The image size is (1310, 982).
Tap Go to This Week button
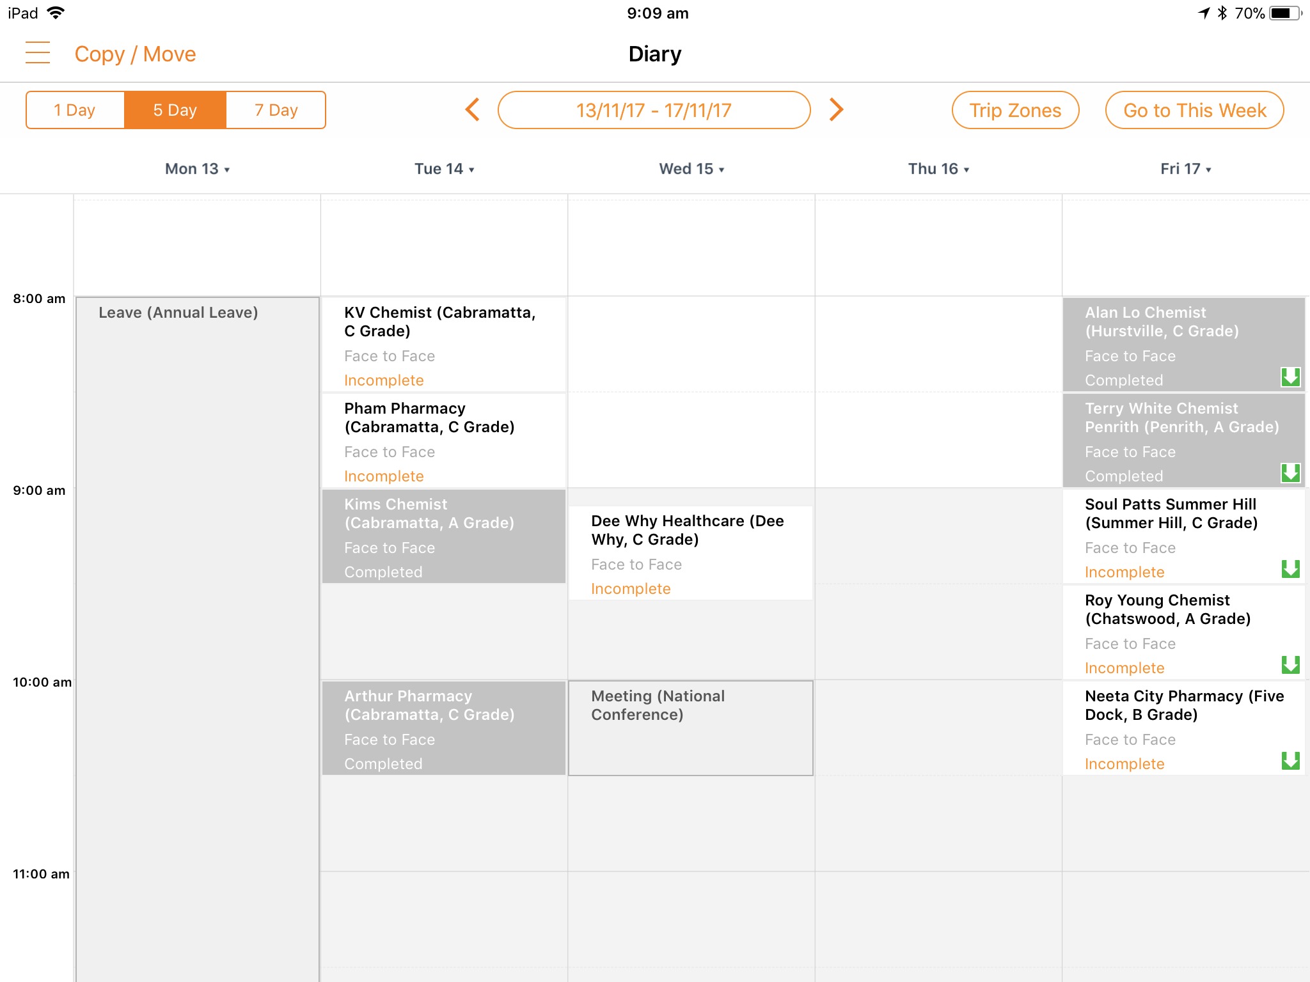1194,110
